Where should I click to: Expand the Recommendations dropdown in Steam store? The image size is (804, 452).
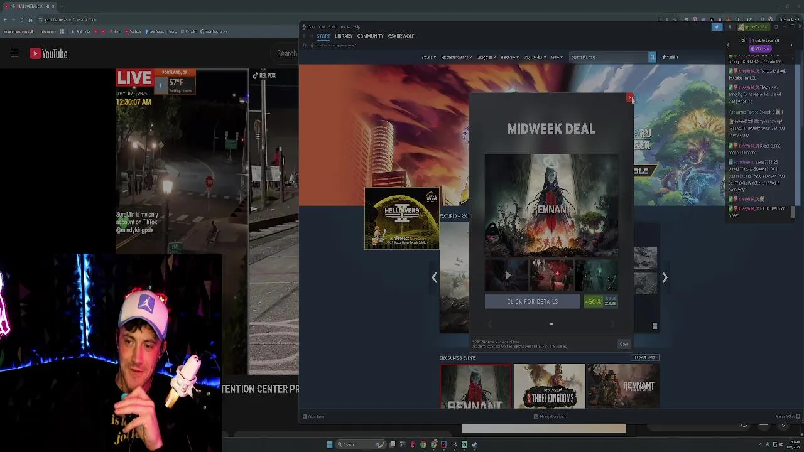coord(457,57)
